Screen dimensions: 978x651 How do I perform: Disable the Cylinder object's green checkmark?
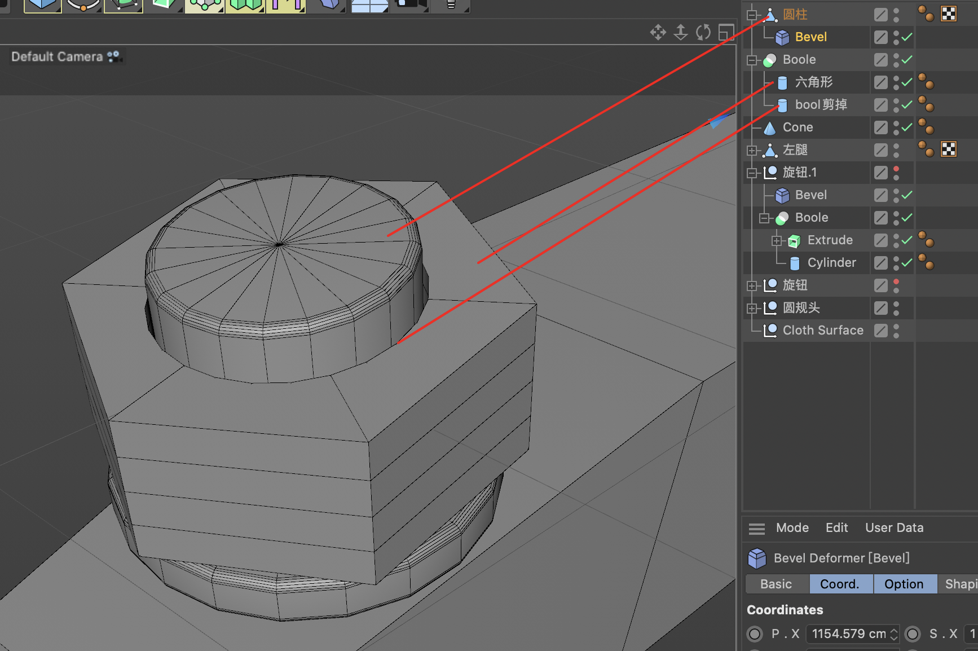pyautogui.click(x=907, y=263)
